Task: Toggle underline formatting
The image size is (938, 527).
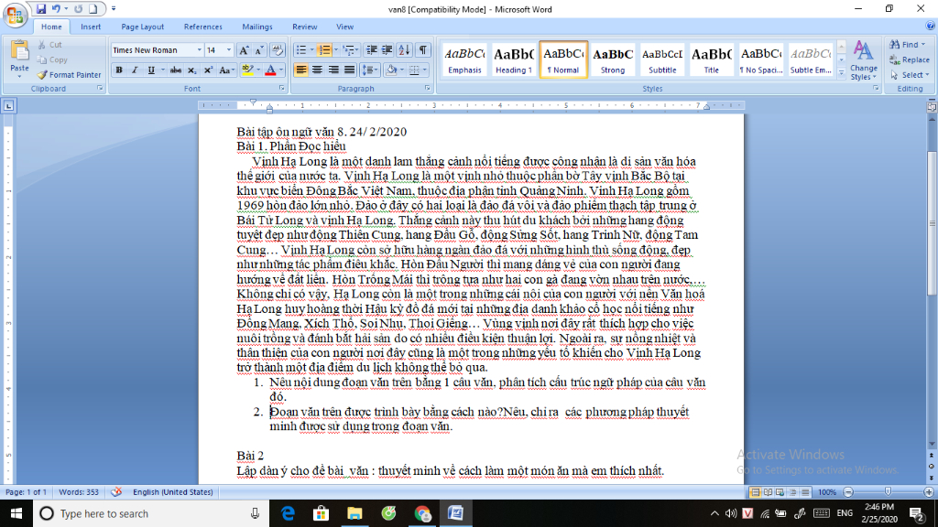Action: point(151,70)
